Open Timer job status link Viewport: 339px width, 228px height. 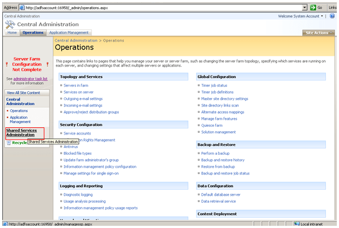[x=214, y=86]
